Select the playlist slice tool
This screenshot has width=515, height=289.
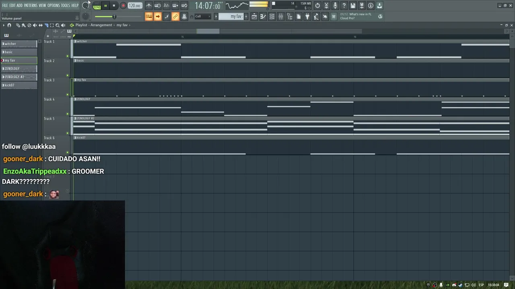(46, 25)
